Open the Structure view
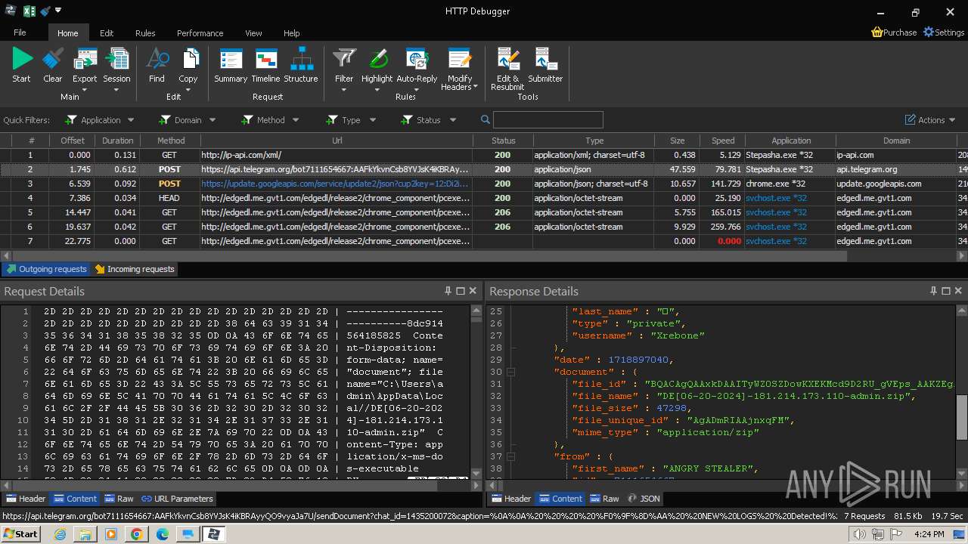Viewport: 968px width, 544px height. pyautogui.click(x=301, y=66)
